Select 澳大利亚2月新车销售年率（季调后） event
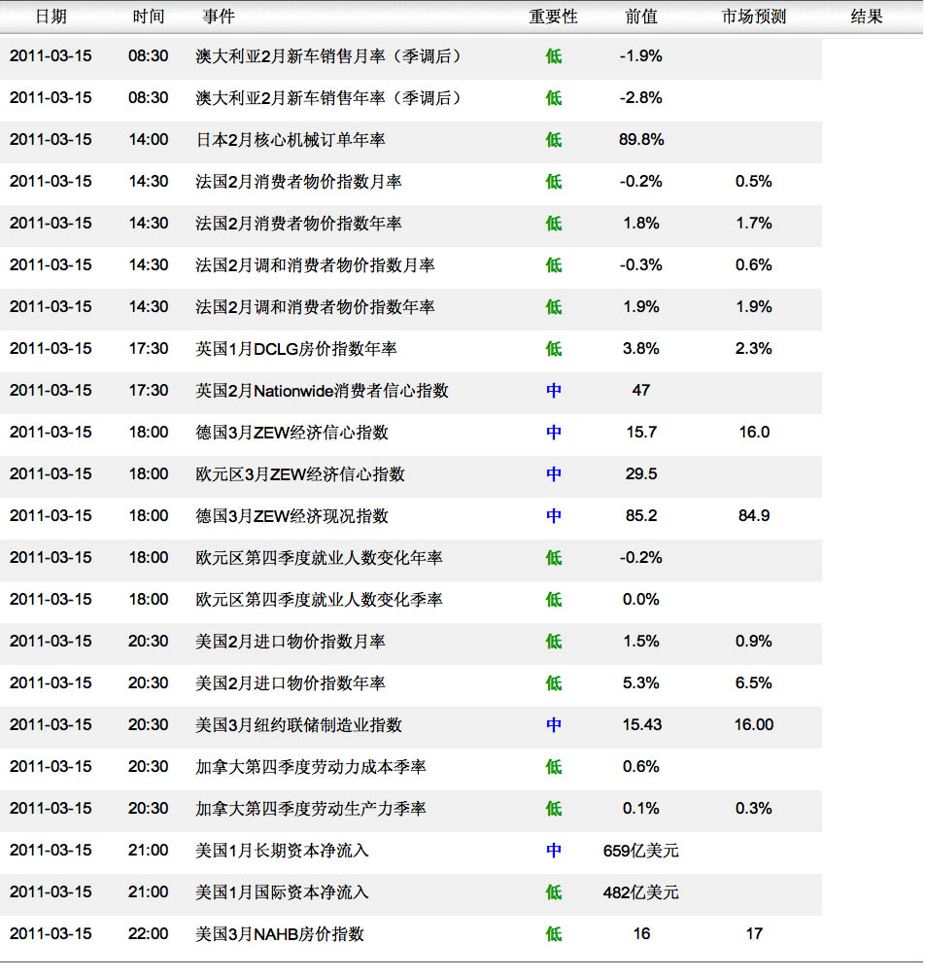Image resolution: width=925 pixels, height=978 pixels. click(x=331, y=98)
